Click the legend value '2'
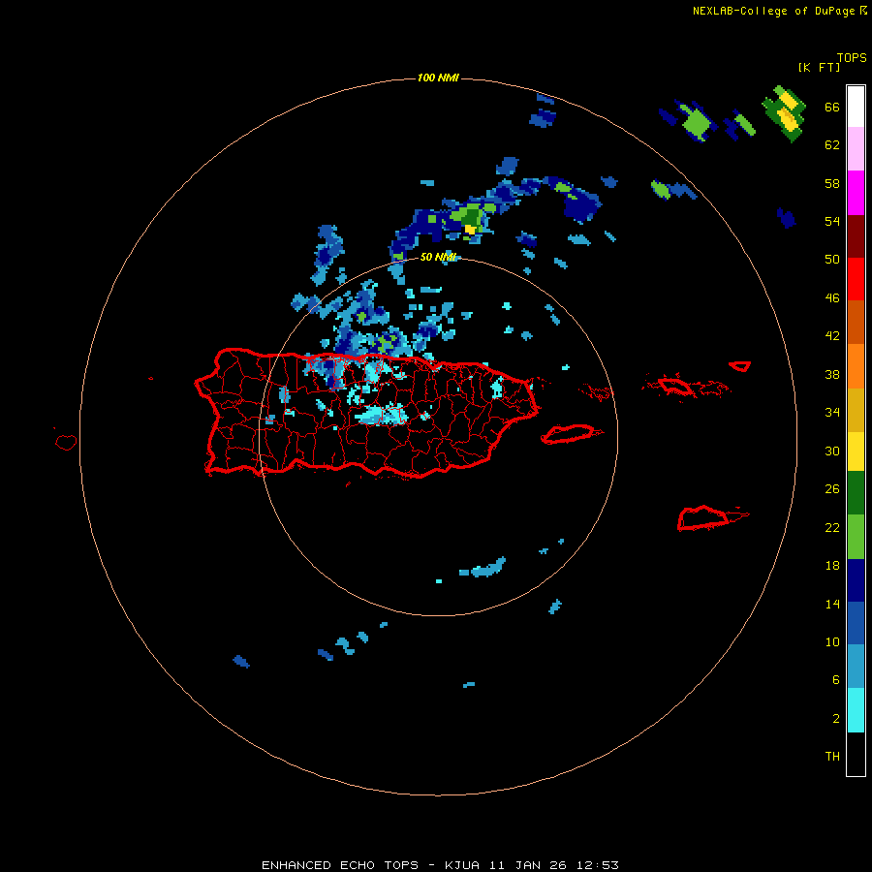This screenshot has height=872, width=872. [x=836, y=718]
